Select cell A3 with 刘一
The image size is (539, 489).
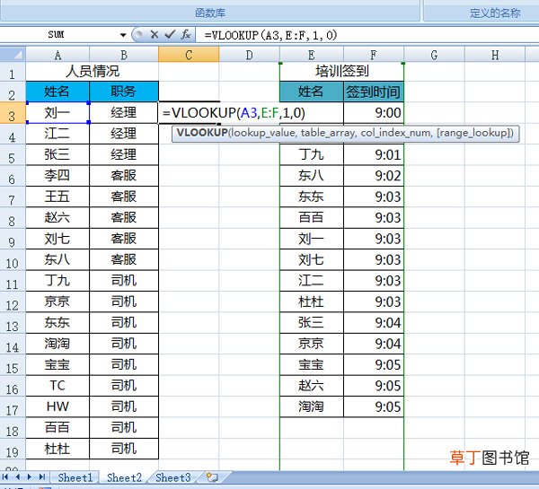point(57,113)
